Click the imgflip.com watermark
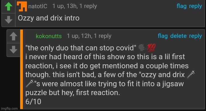The image size is (206, 111). click(x=9, y=108)
